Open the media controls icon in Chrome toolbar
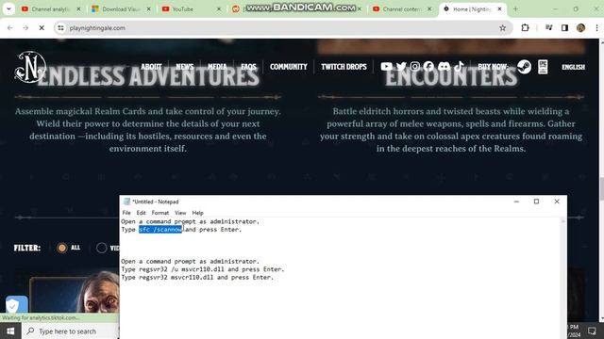This screenshot has height=339, width=604. point(549,27)
